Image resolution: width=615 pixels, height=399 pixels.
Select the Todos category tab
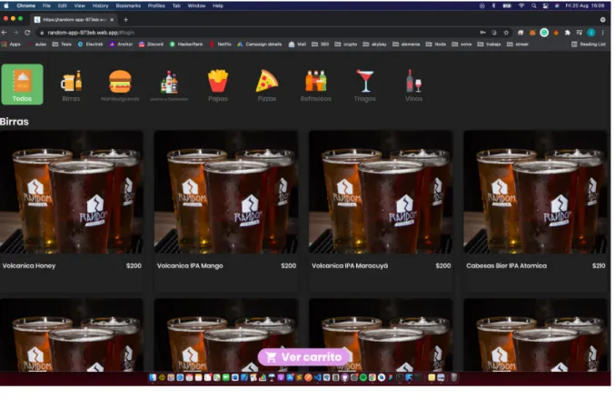[x=23, y=85]
